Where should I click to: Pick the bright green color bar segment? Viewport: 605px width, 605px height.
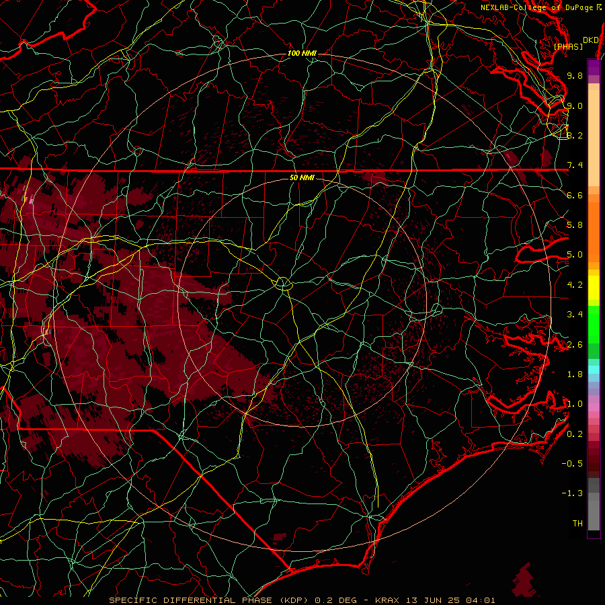[594, 324]
